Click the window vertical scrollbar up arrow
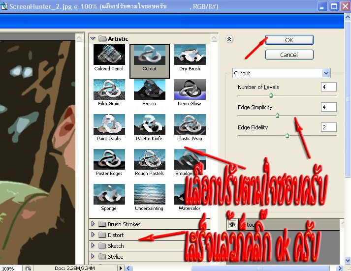 [348, 17]
